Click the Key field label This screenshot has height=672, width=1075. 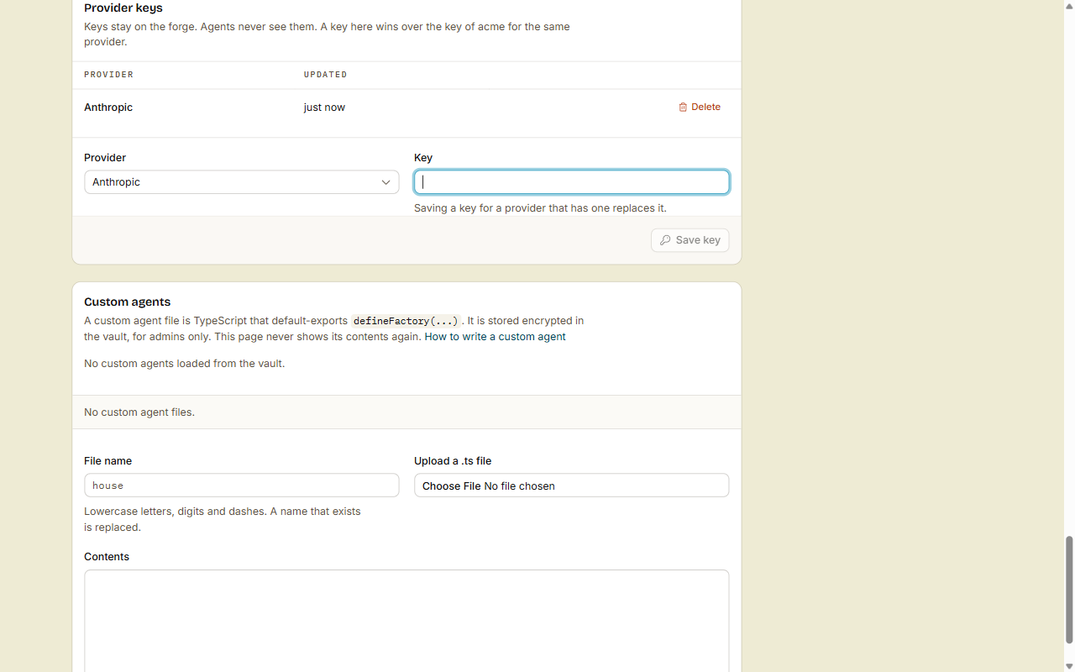pyautogui.click(x=423, y=158)
